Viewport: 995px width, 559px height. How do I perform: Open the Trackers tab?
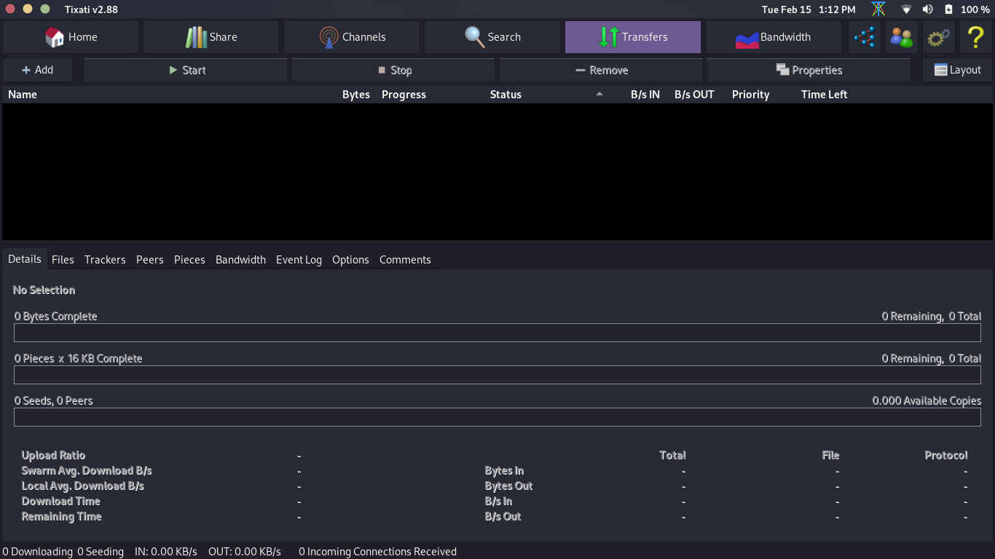(105, 259)
